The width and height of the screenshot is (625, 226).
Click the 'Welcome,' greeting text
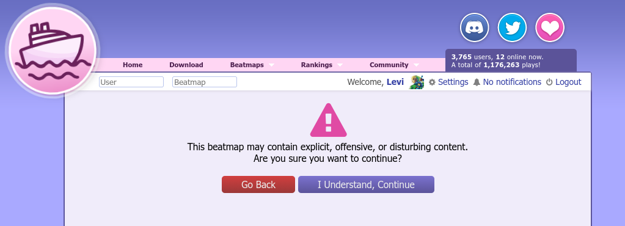pyautogui.click(x=365, y=82)
